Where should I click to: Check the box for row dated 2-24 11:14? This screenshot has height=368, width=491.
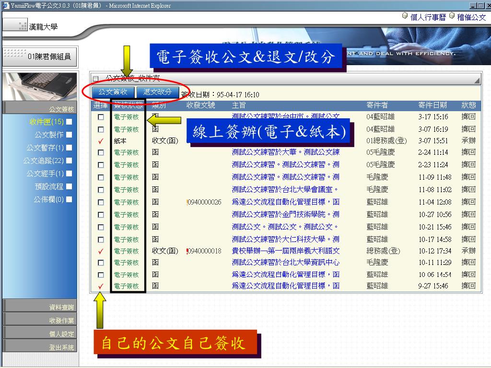[101, 152]
